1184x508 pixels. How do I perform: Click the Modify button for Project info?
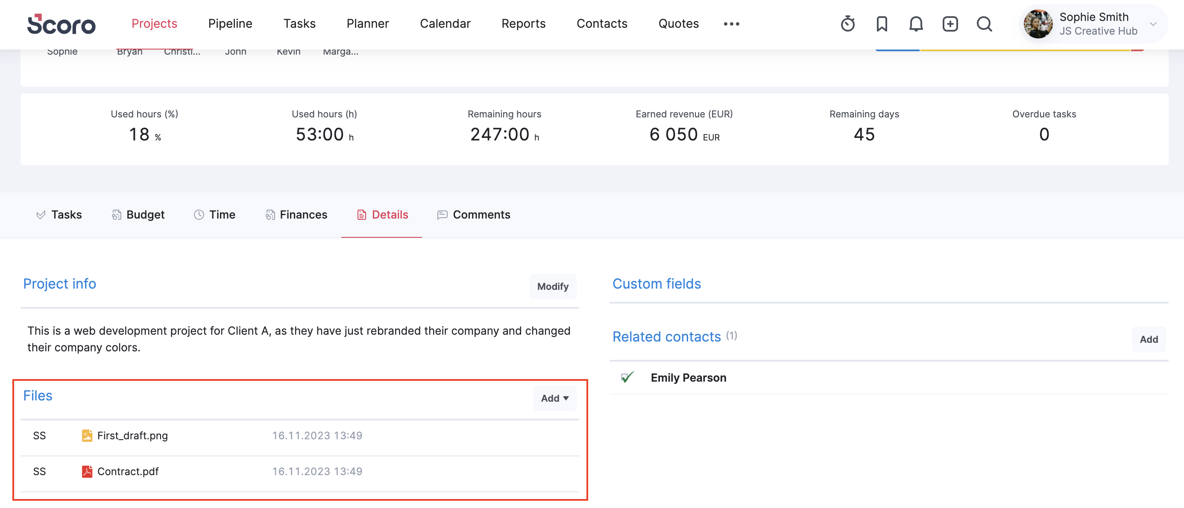point(553,286)
